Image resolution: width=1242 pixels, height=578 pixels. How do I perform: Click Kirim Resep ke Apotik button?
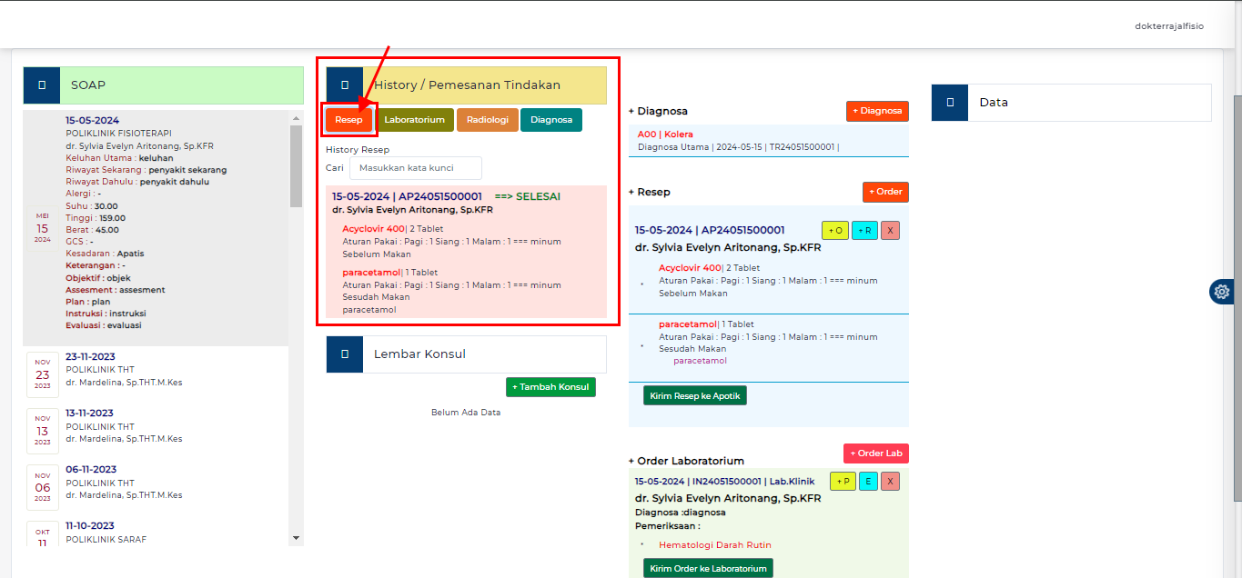[x=695, y=395]
